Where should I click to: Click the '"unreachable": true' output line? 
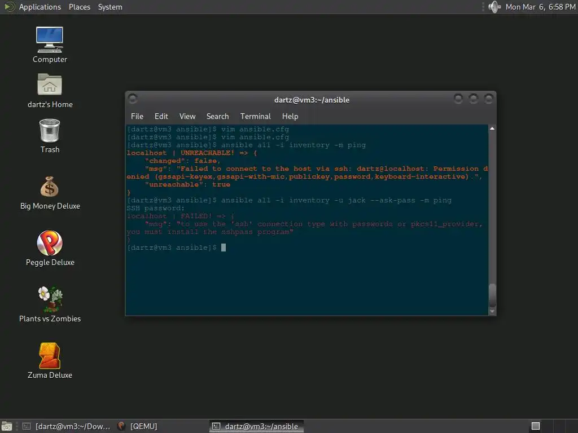(x=187, y=185)
